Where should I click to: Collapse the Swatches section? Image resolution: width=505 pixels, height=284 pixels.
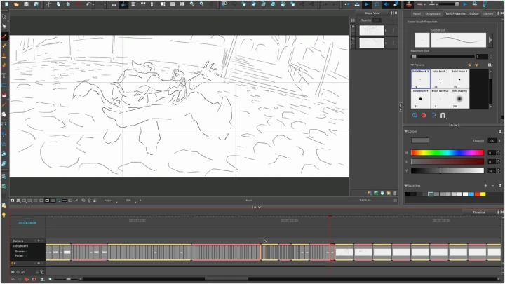(x=406, y=186)
